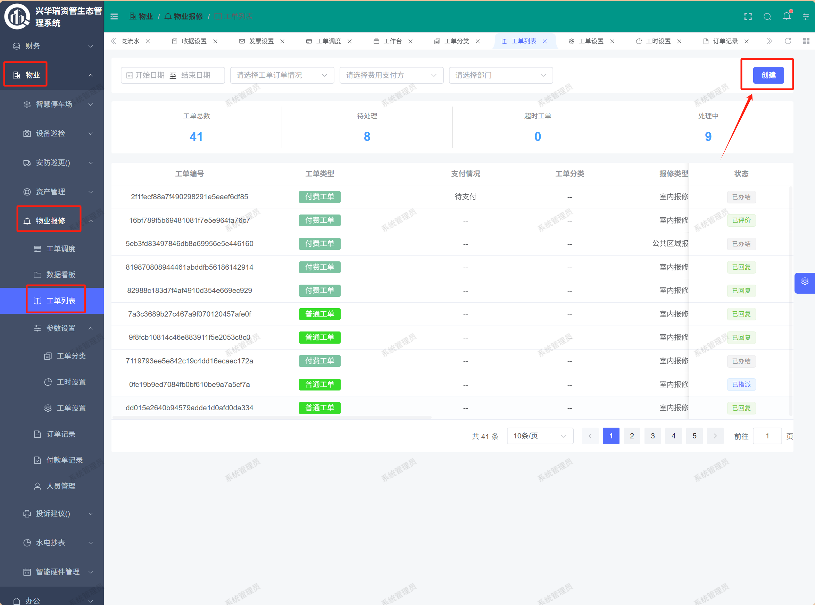Open the 10条/页 page size selector
Viewport: 815px width, 605px height.
[540, 436]
